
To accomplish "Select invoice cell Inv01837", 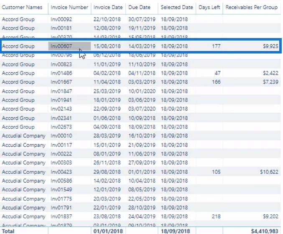I will tap(61, 216).
